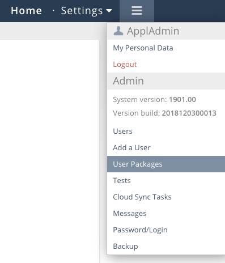The height and width of the screenshot is (263, 225).
Task: Open the Tests menu entry
Action: coord(122,180)
